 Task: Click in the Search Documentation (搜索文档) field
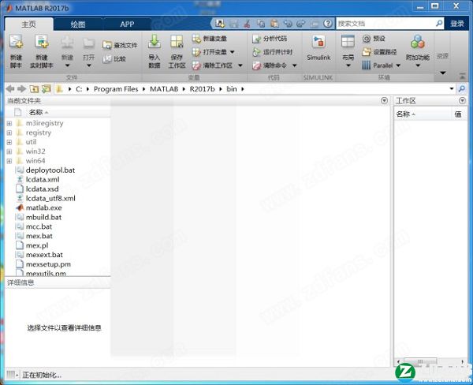[386, 23]
